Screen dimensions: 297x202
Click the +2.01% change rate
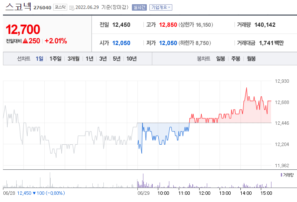[x=56, y=41]
